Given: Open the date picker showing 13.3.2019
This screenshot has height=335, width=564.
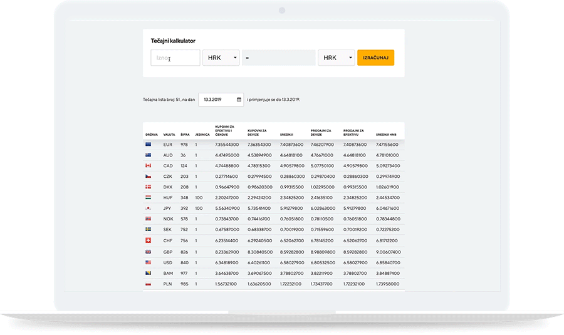Looking at the screenshot, I should pos(221,100).
